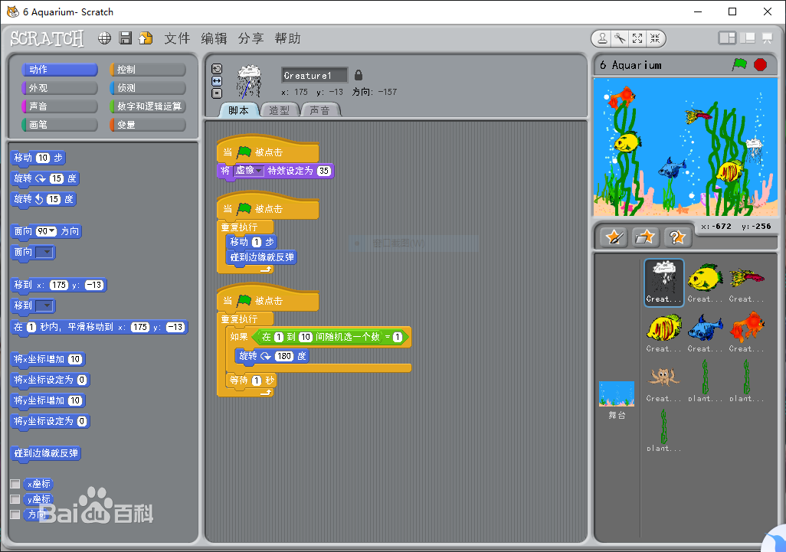The height and width of the screenshot is (552, 786).
Task: Select the 数字和逻辑运算 block category
Action: click(148, 106)
